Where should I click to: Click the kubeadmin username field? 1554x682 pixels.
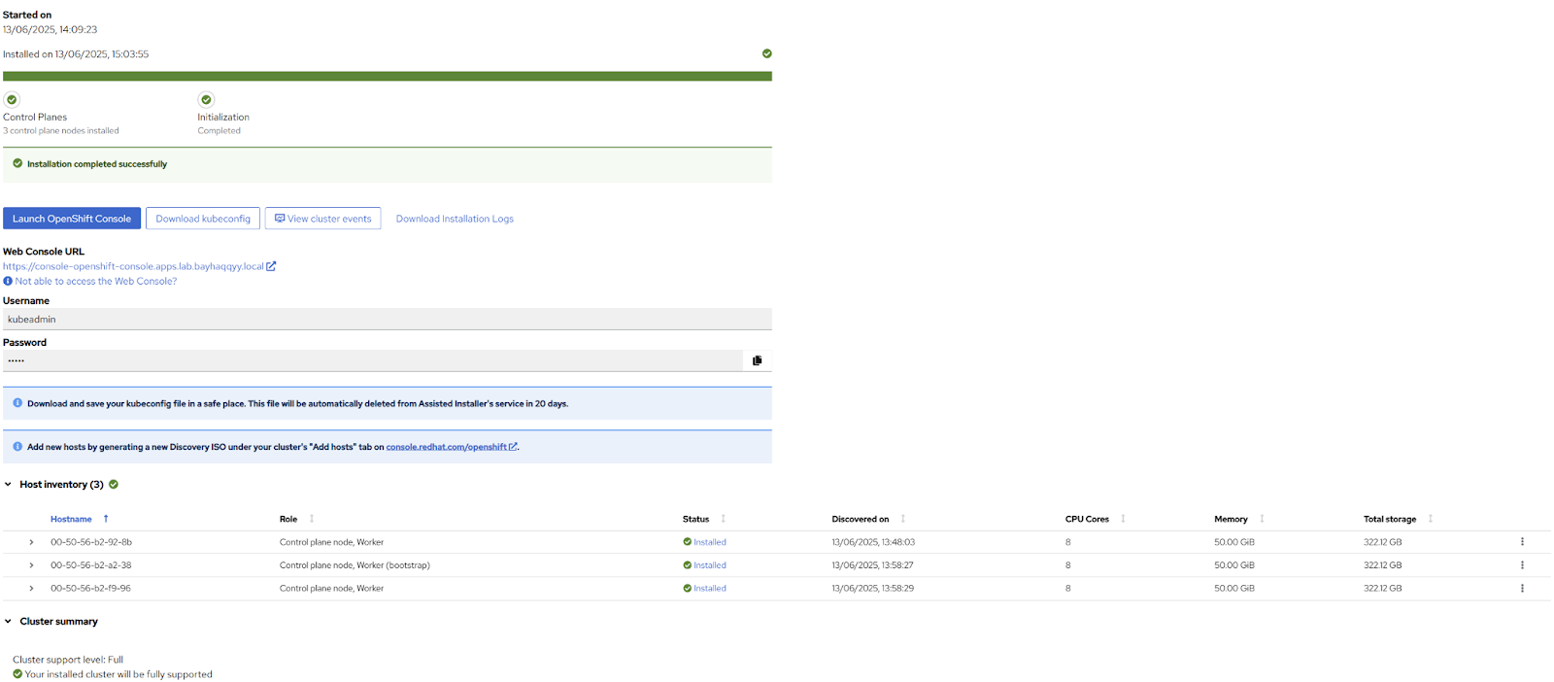[x=388, y=319]
